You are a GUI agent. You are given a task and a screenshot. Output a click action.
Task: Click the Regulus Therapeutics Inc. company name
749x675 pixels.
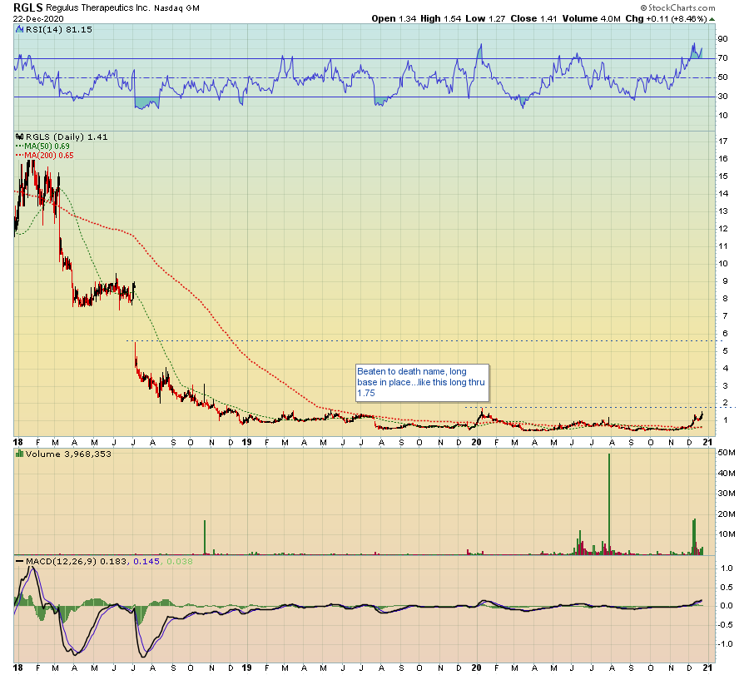[x=98, y=8]
